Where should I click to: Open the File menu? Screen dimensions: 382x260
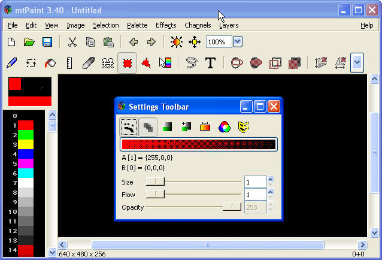tap(13, 25)
